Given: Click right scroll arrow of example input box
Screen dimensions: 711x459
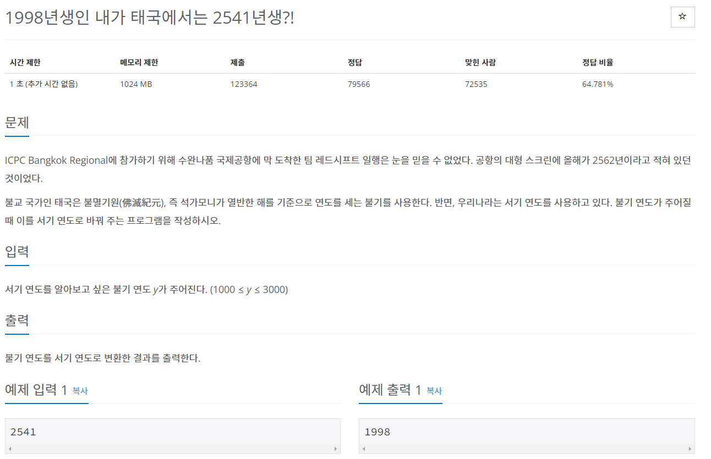Looking at the screenshot, I should 336,449.
